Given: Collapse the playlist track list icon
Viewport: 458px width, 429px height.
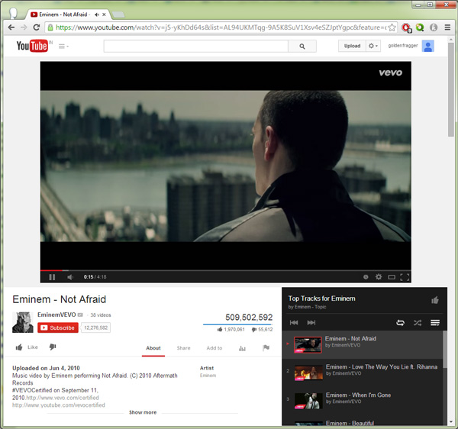Looking at the screenshot, I should 435,323.
